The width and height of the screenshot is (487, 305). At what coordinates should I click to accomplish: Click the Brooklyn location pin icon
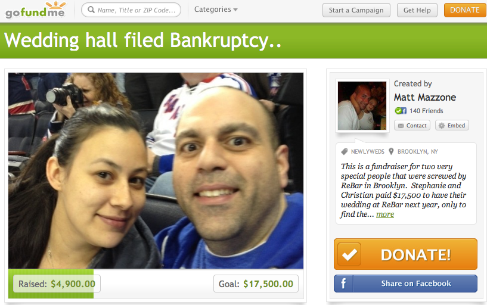392,151
